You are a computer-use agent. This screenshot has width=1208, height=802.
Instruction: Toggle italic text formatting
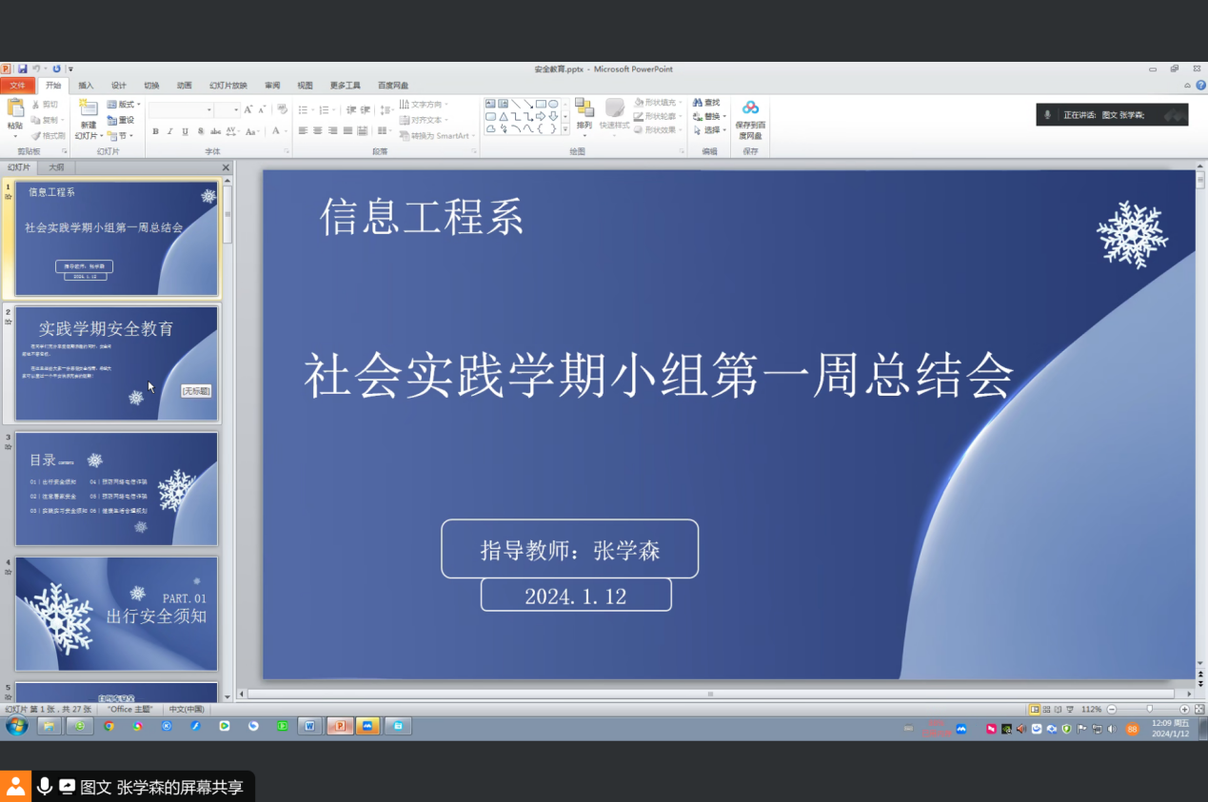click(169, 131)
